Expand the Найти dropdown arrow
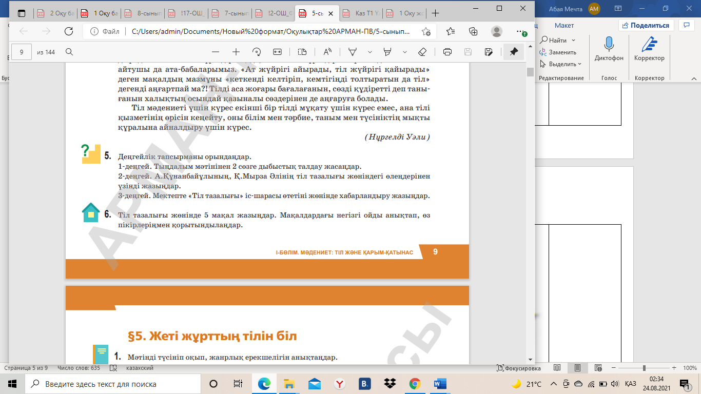This screenshot has height=394, width=701. 573,40
